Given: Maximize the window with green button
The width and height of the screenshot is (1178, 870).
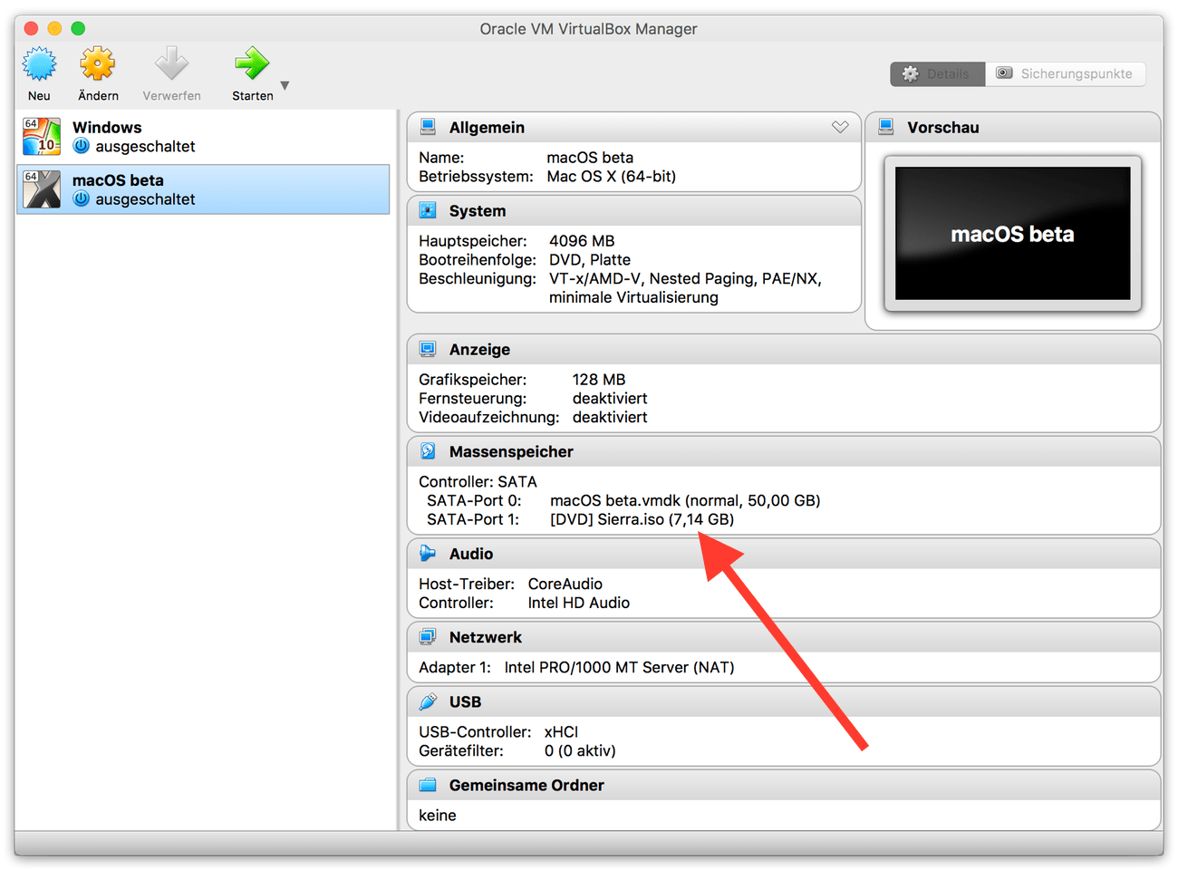Looking at the screenshot, I should [78, 28].
